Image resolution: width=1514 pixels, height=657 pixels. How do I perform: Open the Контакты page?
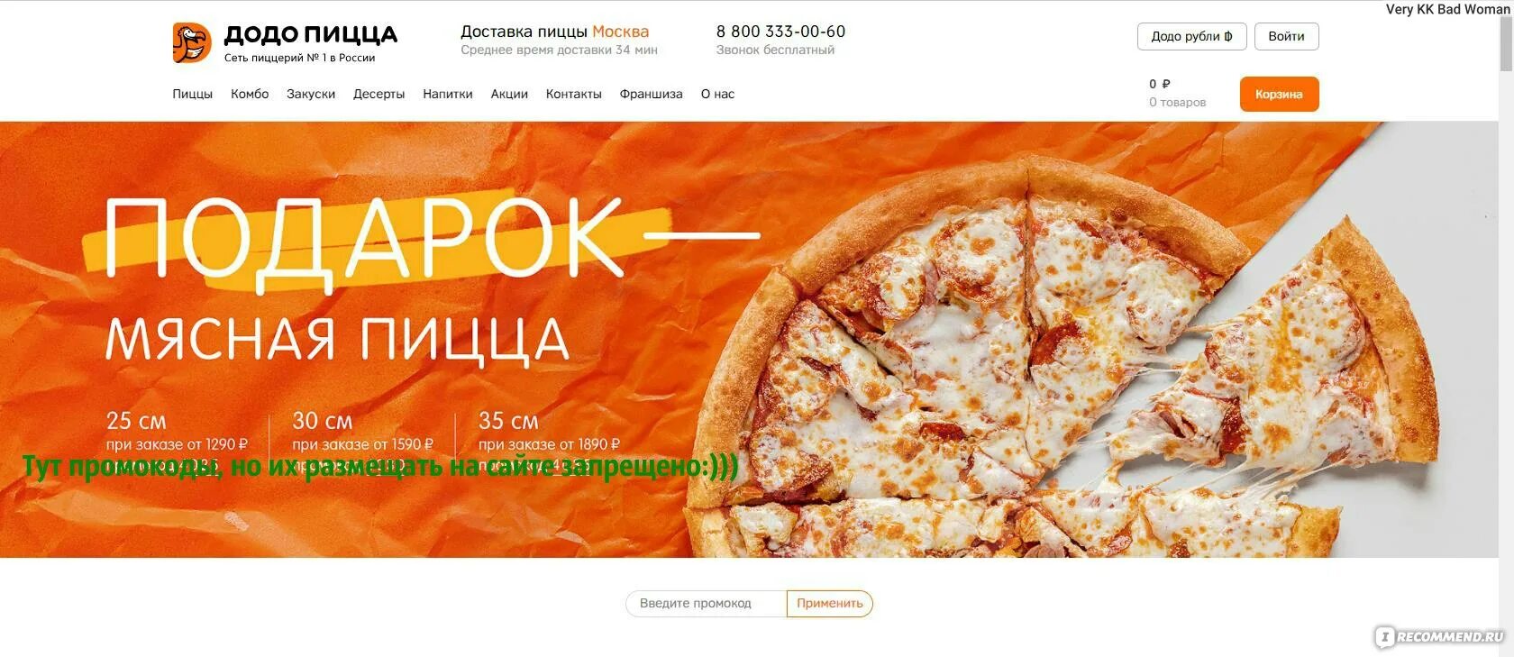pyautogui.click(x=573, y=94)
